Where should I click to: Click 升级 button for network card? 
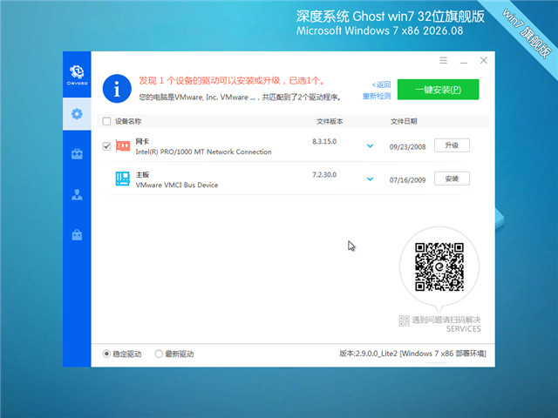[452, 145]
